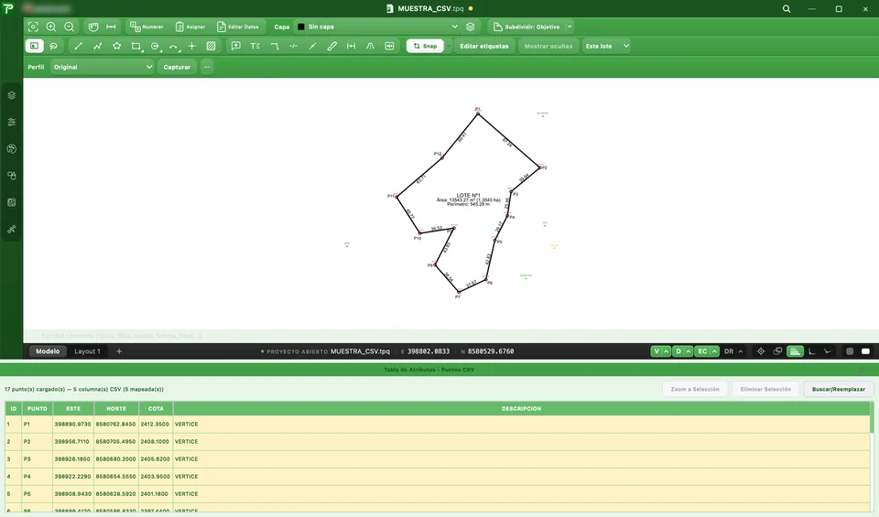
Task: Open the Snap options dropdown arrow
Action: (x=449, y=46)
